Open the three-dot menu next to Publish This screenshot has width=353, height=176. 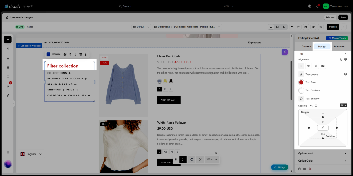[x=344, y=27]
